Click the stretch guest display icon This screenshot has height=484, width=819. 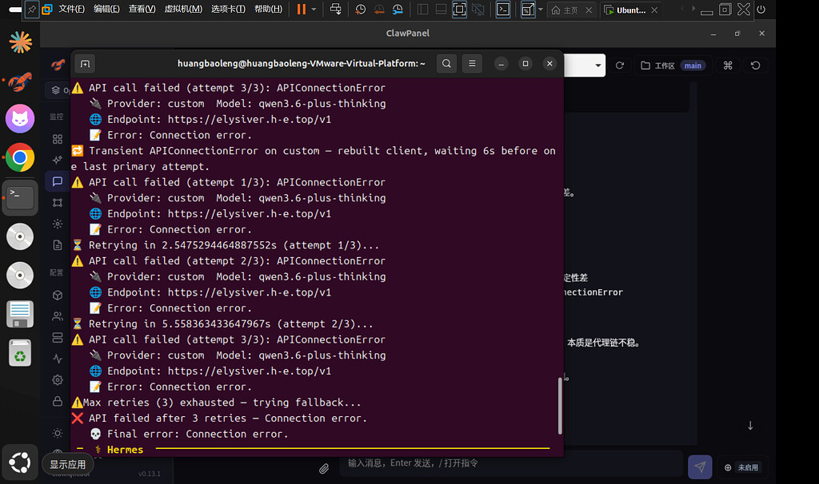(528, 10)
